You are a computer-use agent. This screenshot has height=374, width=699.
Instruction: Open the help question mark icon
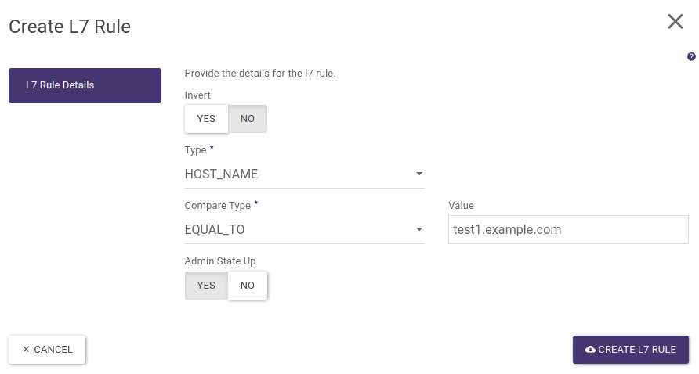(x=691, y=56)
